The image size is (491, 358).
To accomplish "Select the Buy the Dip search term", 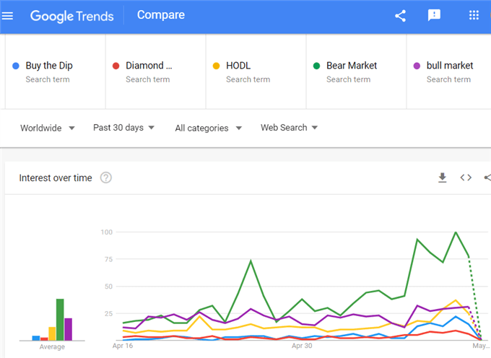I will tap(56, 71).
